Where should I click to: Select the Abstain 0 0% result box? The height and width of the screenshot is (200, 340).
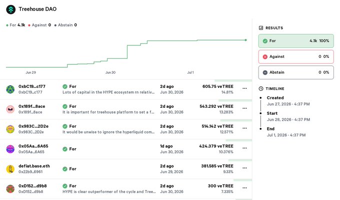pyautogui.click(x=296, y=72)
